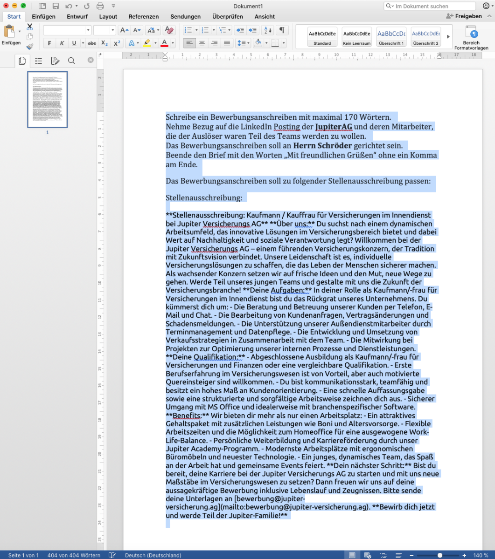Switch to the Layout tab
Viewport: 495px width, 559px height.
(x=108, y=17)
